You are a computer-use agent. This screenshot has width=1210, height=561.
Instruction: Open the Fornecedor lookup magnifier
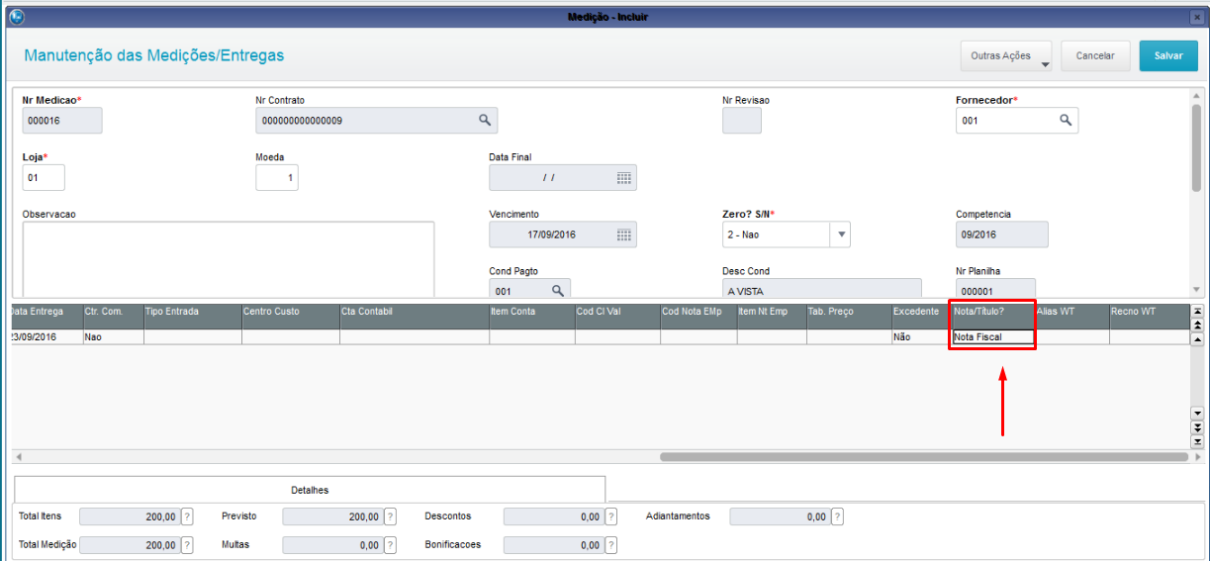click(1066, 120)
